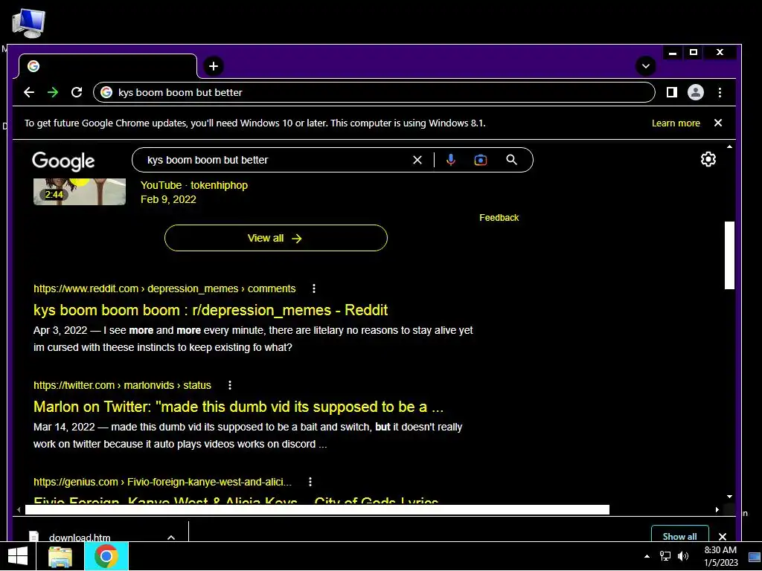Screen dimensions: 762x571
Task: Click the taskbar clock 8:30 AM
Action: [720, 550]
